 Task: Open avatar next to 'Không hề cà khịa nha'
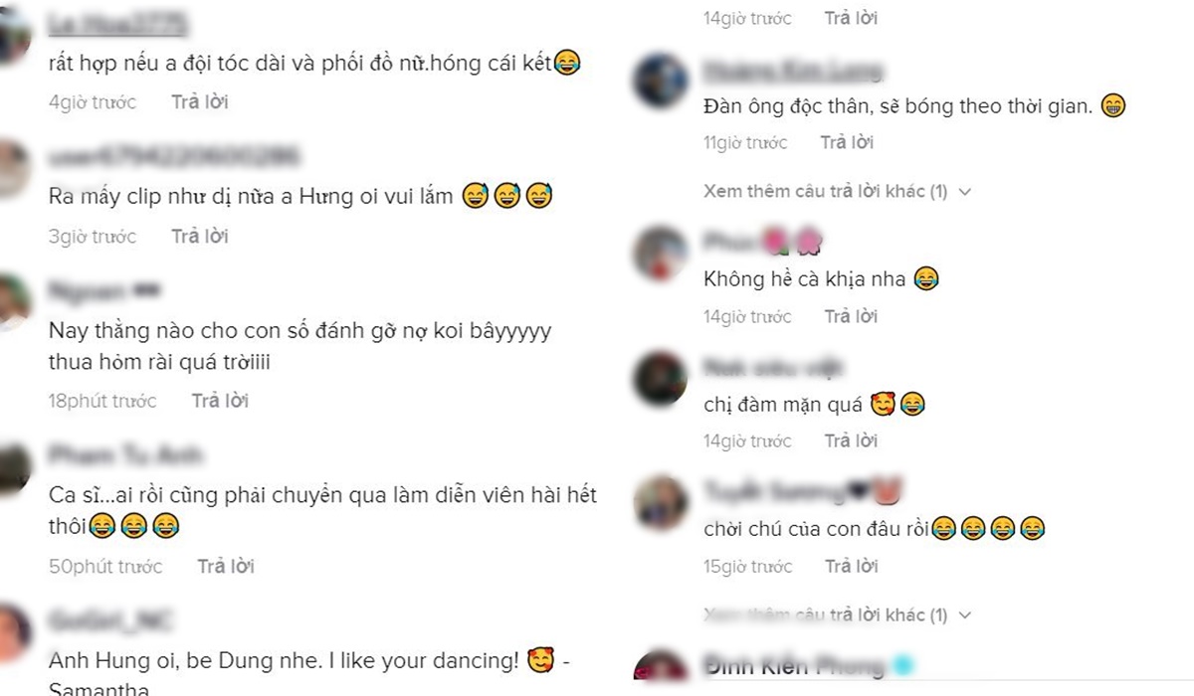click(x=661, y=254)
